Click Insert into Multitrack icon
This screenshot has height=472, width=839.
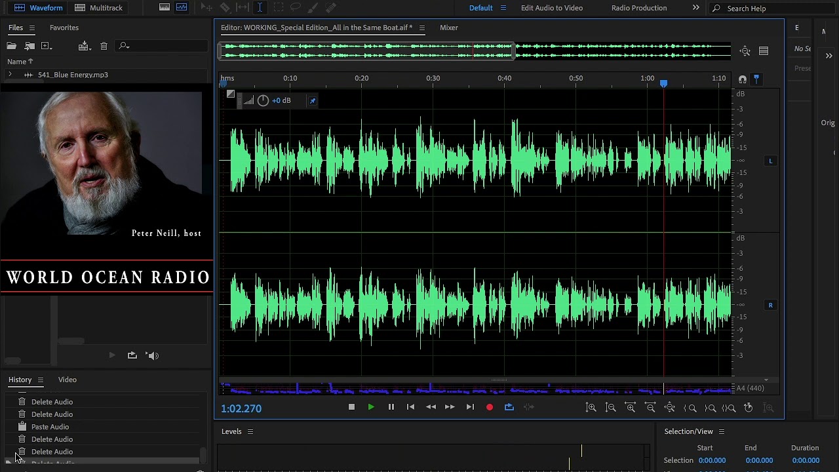pos(84,46)
